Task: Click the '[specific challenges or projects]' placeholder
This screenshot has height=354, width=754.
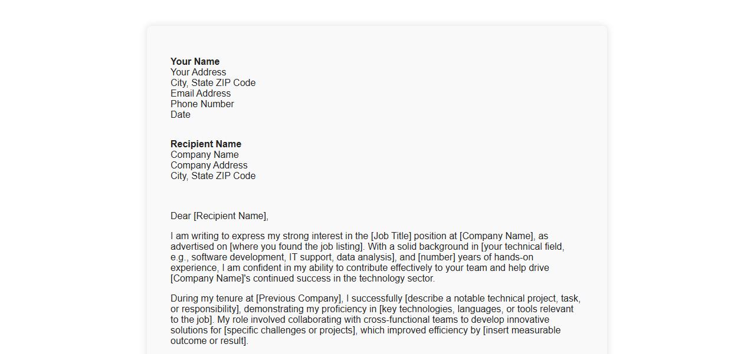Action: 290,330
